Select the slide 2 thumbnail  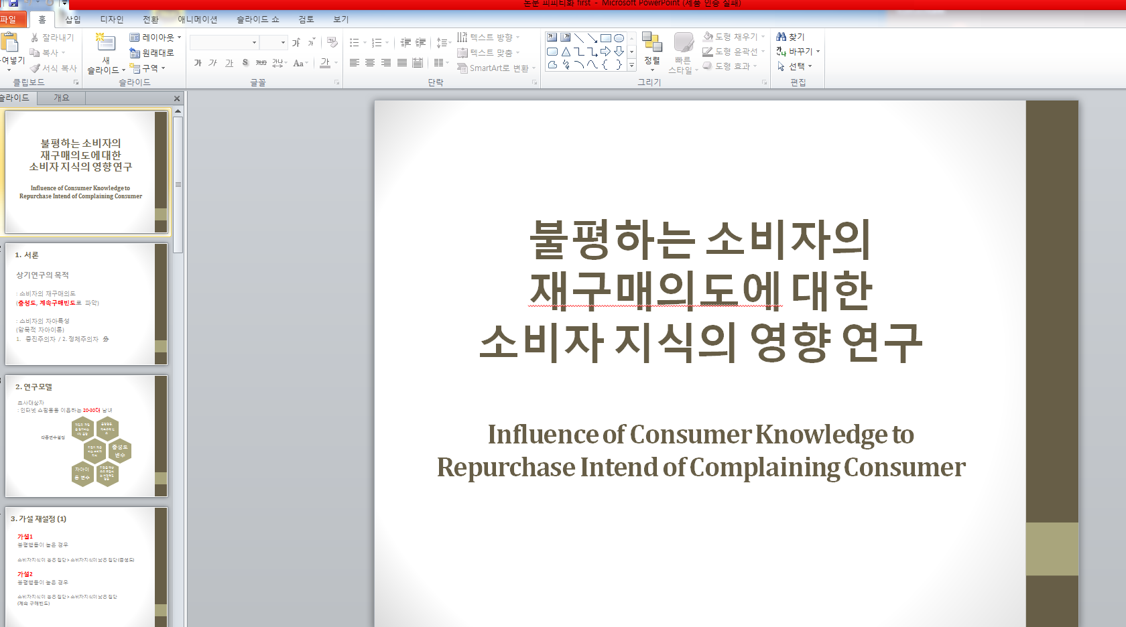86,305
